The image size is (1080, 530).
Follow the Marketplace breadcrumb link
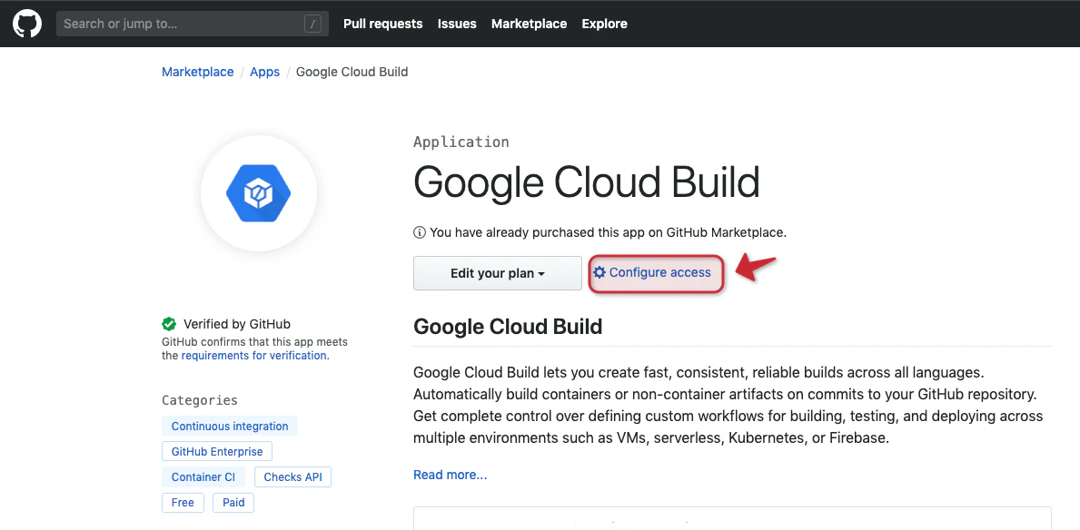(x=198, y=72)
